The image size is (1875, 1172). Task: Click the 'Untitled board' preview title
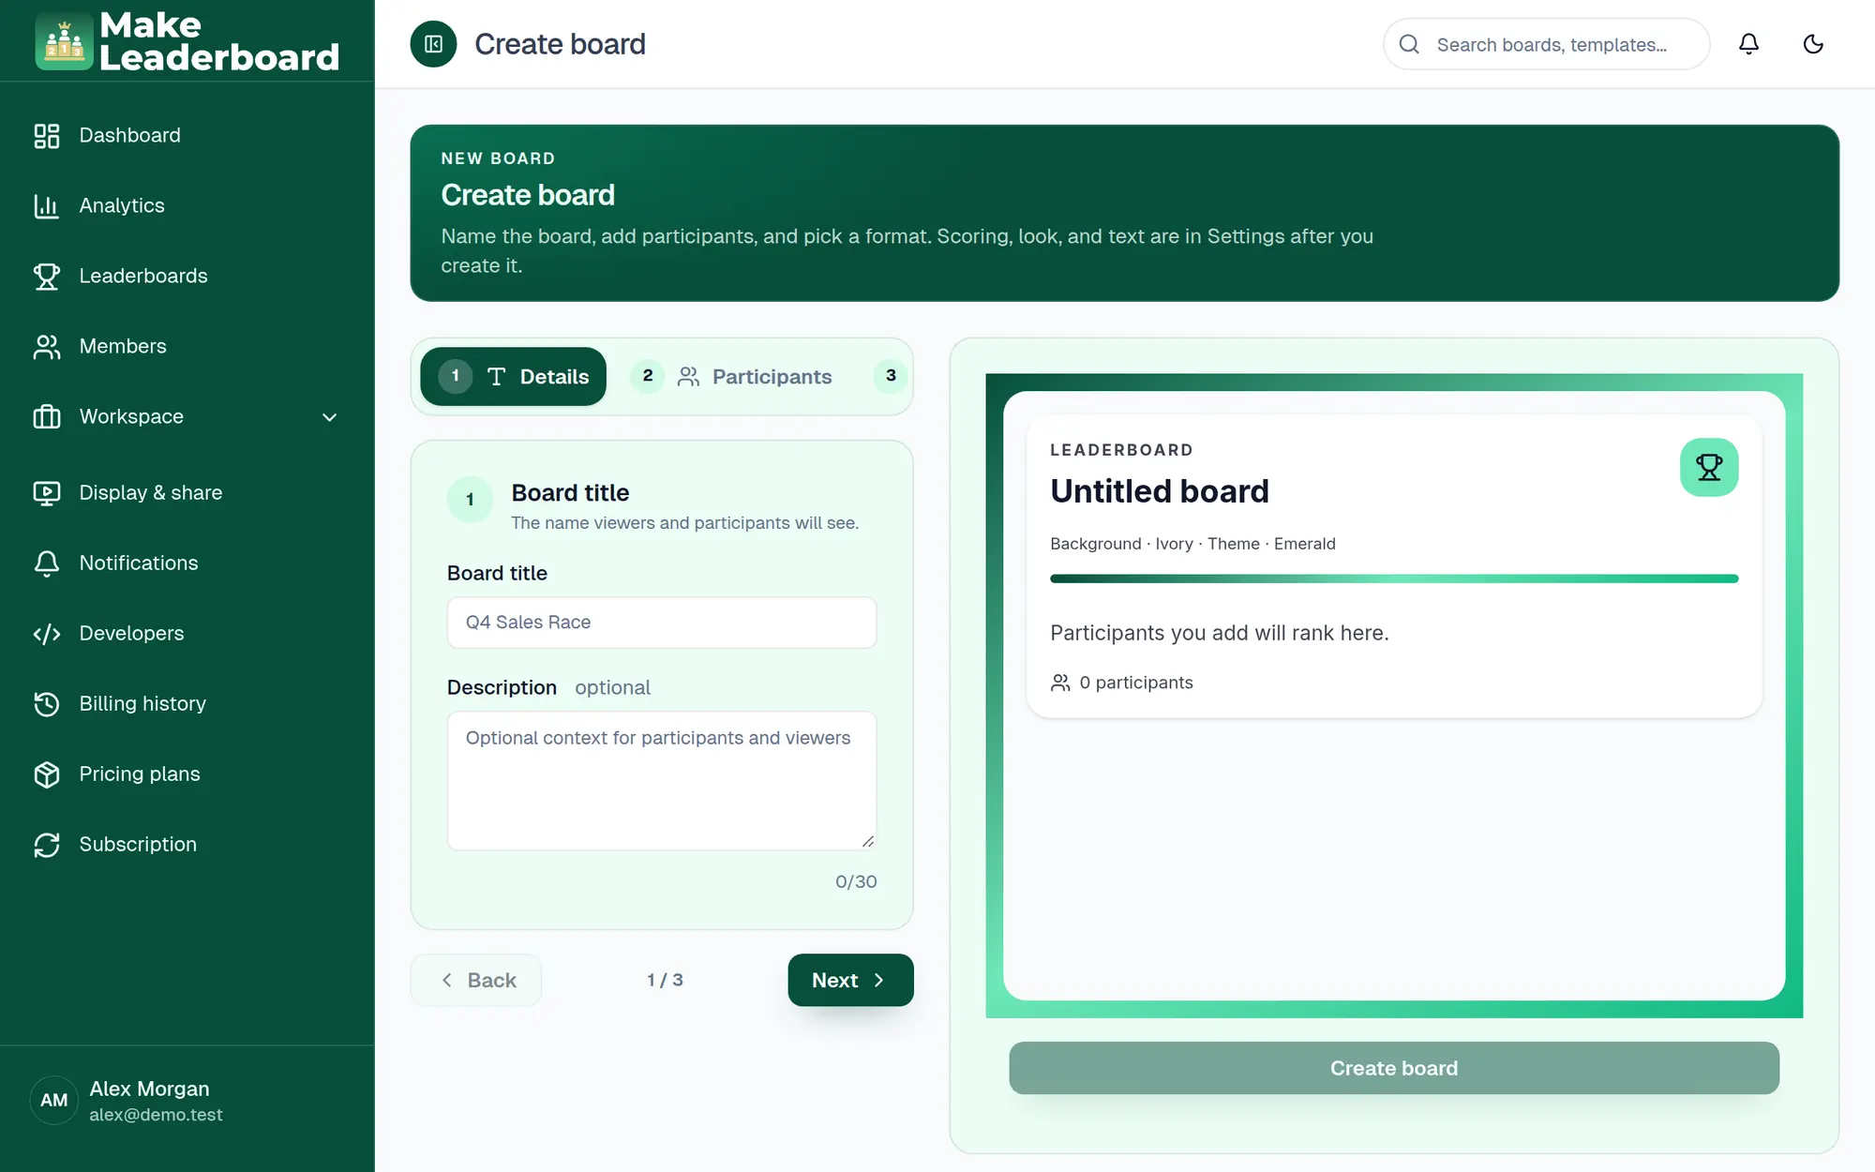coord(1159,491)
